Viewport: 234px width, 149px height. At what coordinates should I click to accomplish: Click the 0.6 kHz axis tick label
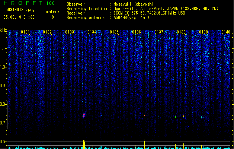coord(3,142)
